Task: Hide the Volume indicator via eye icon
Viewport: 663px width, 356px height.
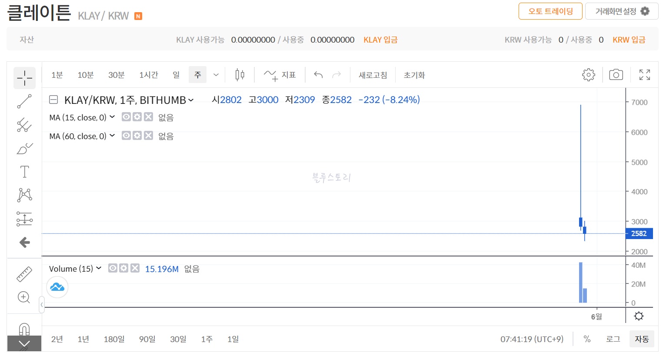Action: click(x=113, y=268)
